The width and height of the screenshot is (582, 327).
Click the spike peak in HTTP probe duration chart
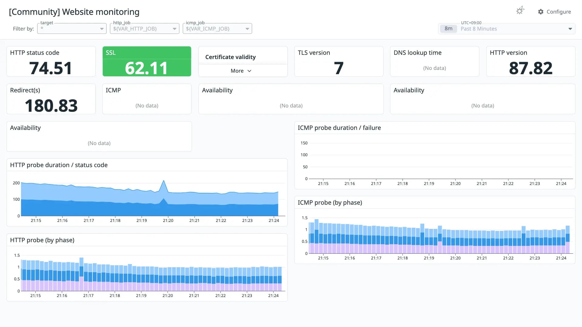[164, 181]
